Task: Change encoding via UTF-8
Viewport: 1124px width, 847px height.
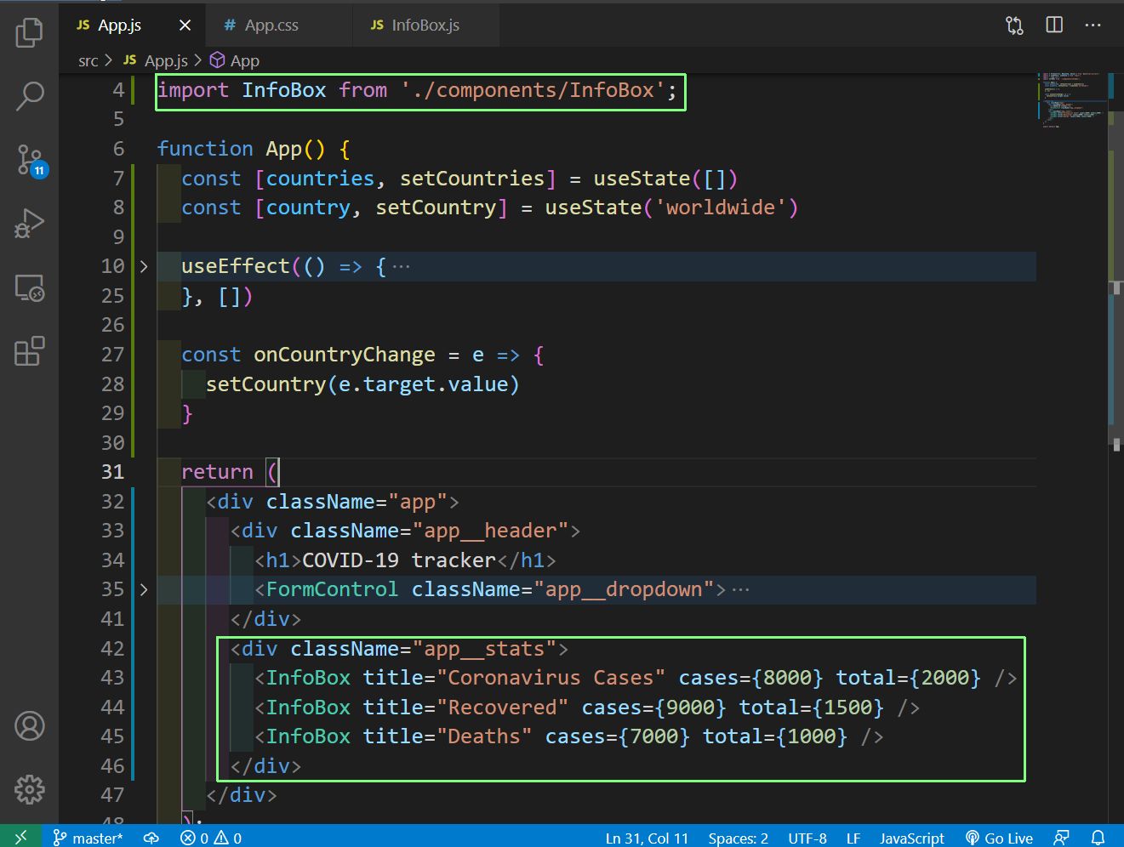Action: click(807, 838)
